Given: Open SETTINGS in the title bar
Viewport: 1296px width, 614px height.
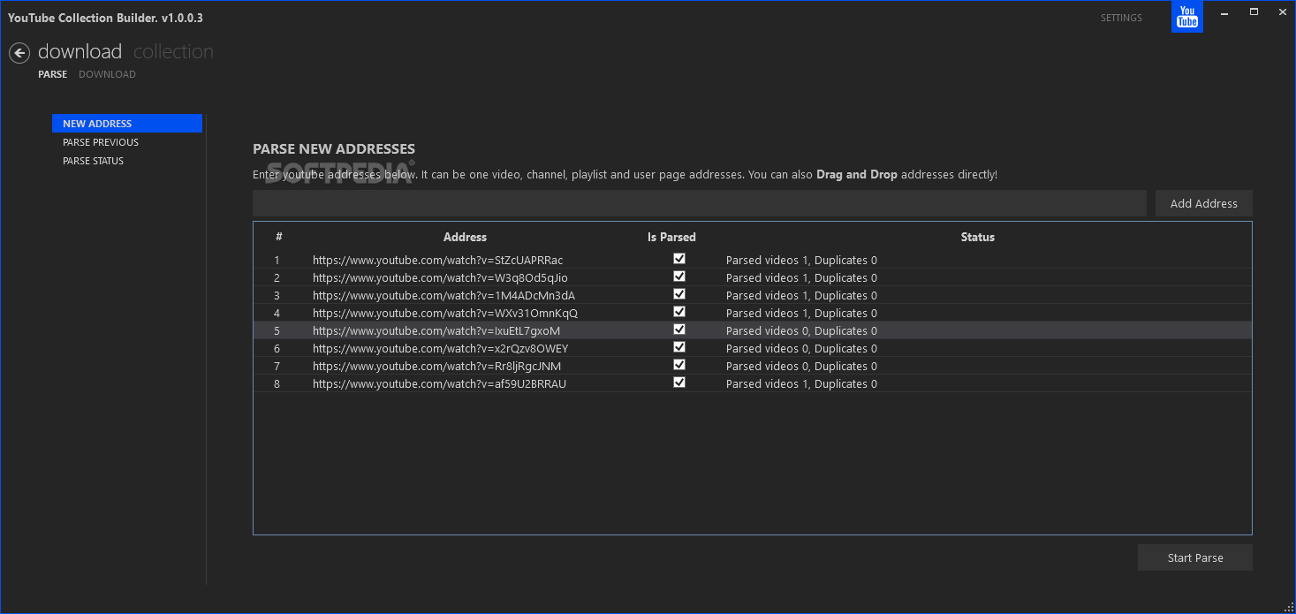Looking at the screenshot, I should (x=1121, y=18).
